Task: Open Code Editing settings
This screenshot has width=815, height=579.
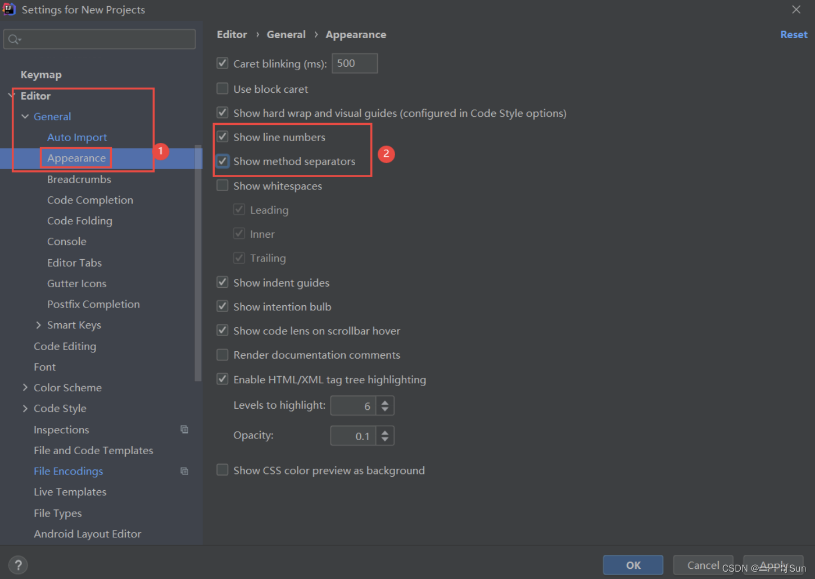Action: [x=65, y=346]
